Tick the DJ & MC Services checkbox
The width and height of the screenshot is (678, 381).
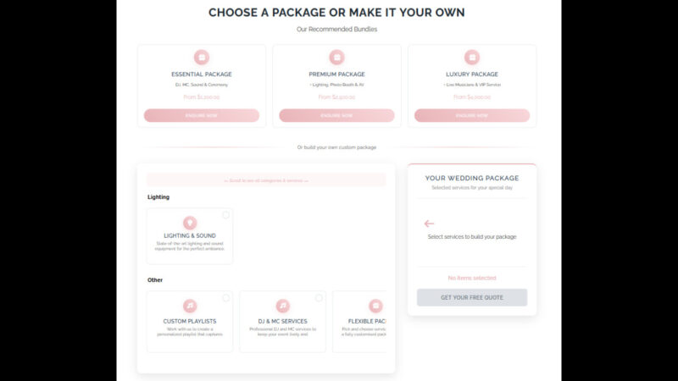tap(319, 298)
